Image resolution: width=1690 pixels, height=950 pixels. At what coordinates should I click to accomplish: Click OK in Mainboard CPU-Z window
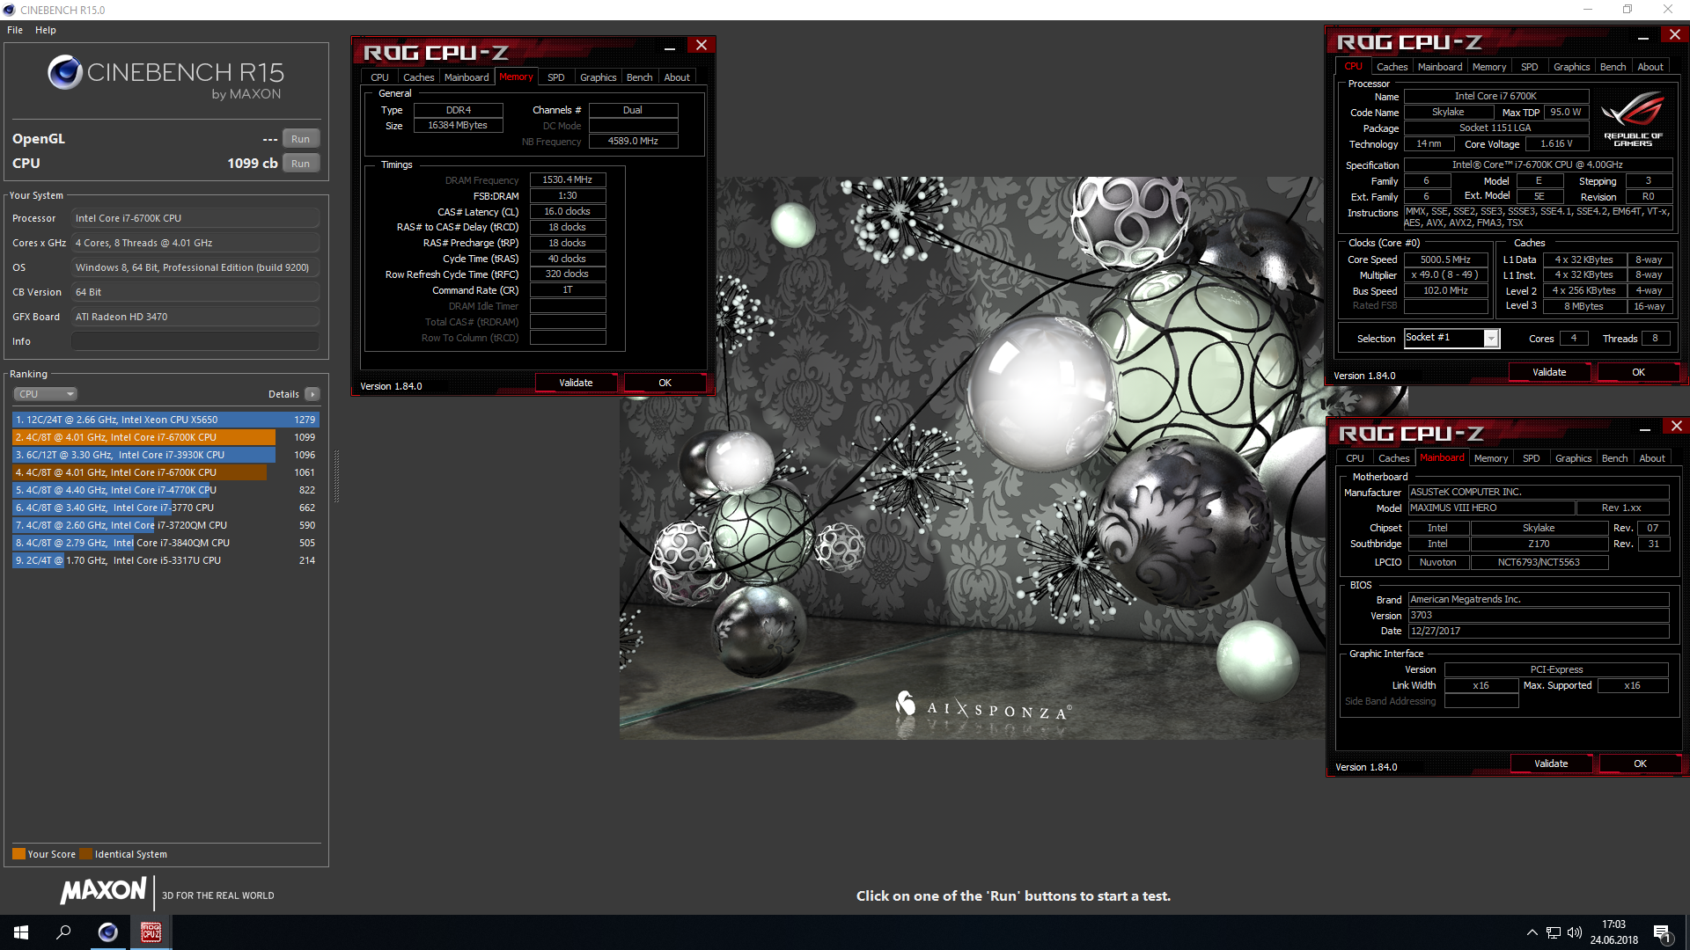click(1640, 764)
